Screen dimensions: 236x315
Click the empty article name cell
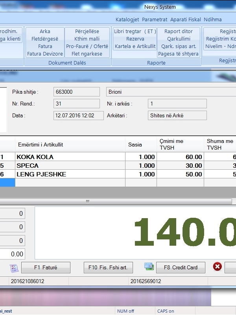[70, 183]
